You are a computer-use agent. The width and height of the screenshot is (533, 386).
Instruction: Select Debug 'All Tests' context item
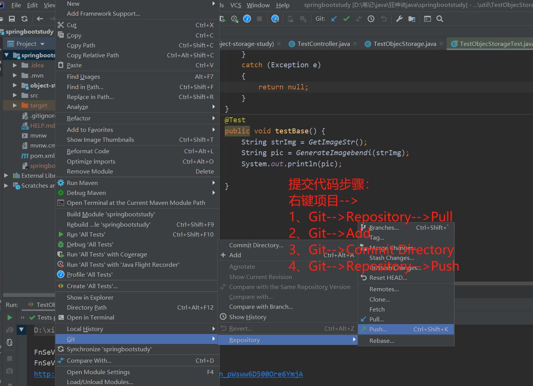tap(137, 244)
